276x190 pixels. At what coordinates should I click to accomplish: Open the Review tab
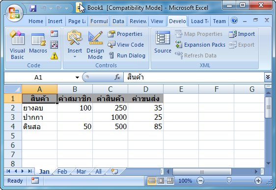(138, 21)
